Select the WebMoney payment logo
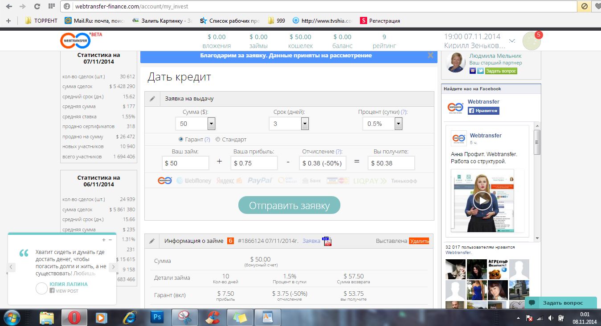Viewport: 601px width, 326px height. 194,181
